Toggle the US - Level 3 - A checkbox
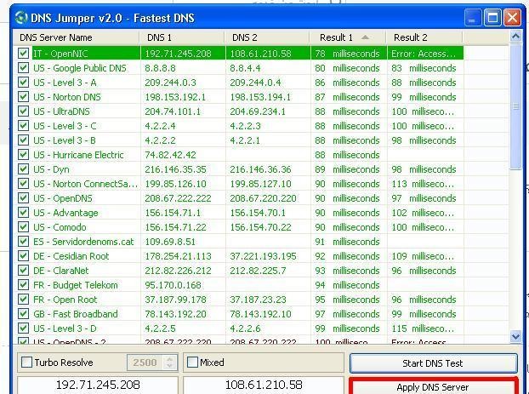 click(23, 83)
